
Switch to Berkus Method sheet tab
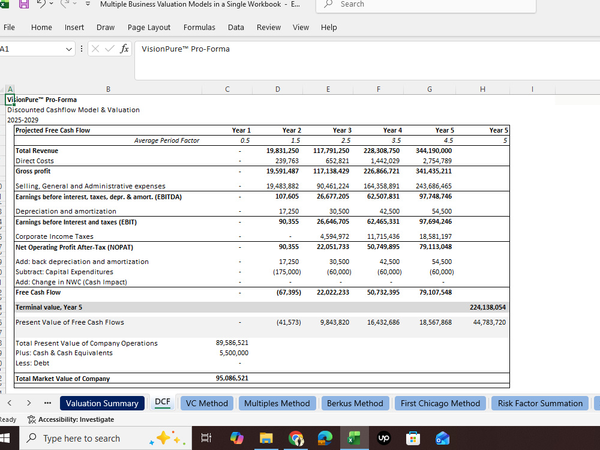[x=355, y=403]
